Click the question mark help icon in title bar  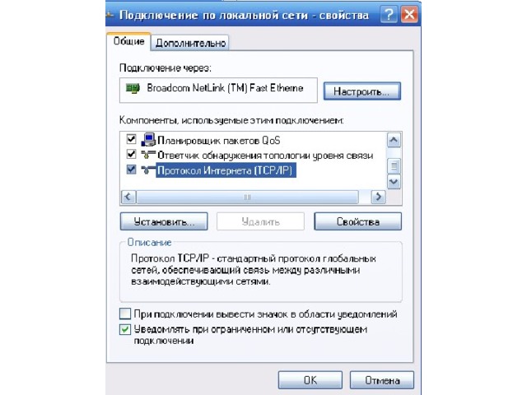point(389,15)
